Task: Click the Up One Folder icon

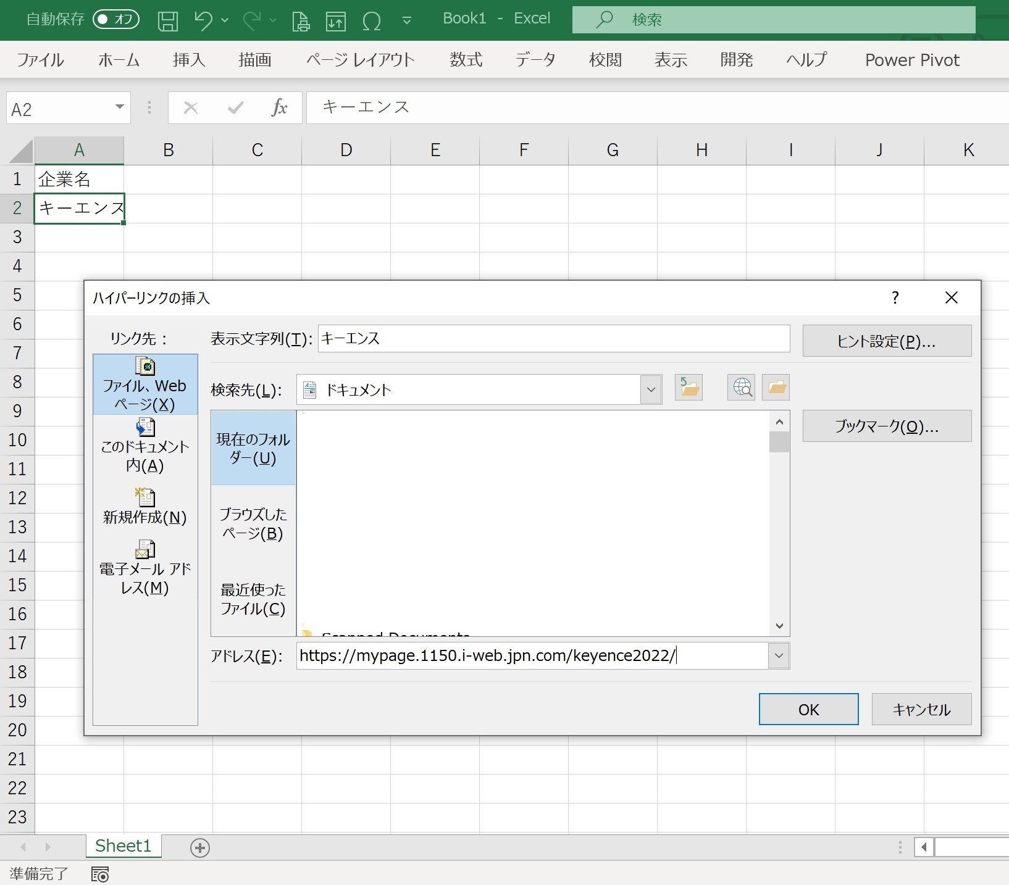Action: point(689,388)
